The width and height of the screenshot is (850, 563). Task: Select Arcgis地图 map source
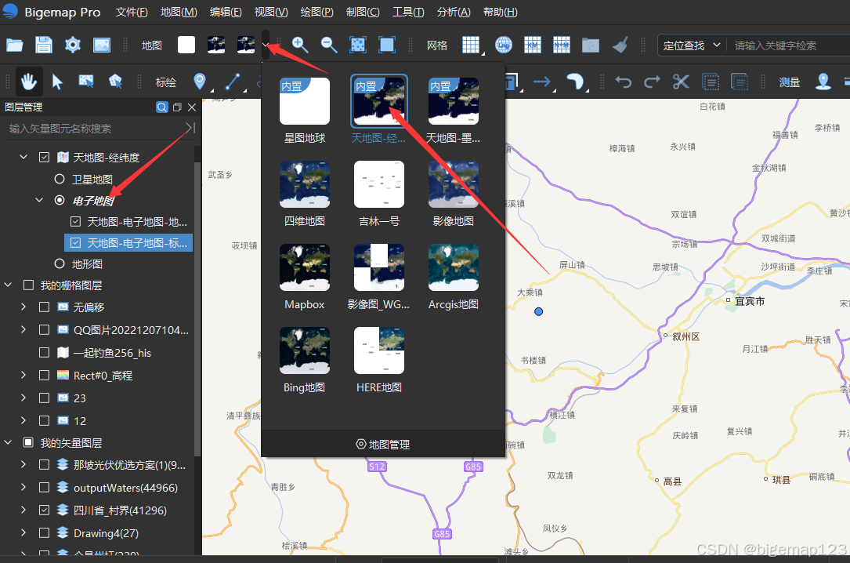point(454,277)
